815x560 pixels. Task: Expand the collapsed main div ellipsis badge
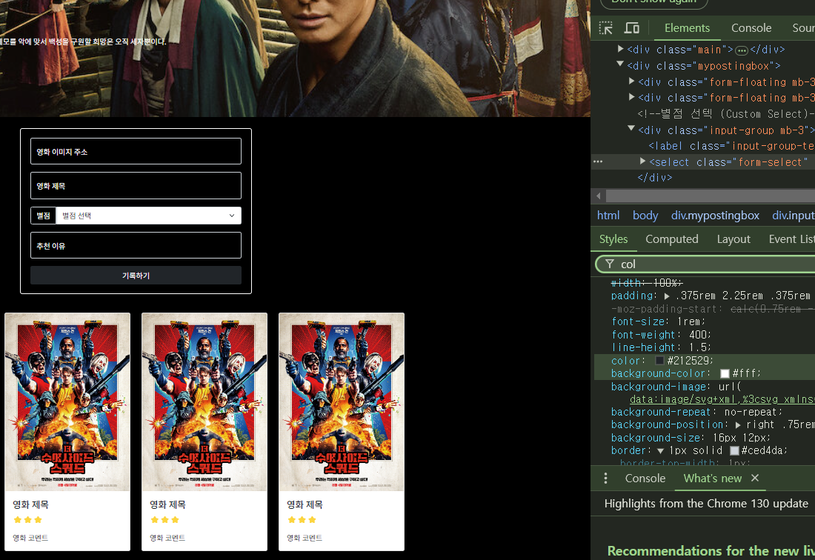pos(742,50)
